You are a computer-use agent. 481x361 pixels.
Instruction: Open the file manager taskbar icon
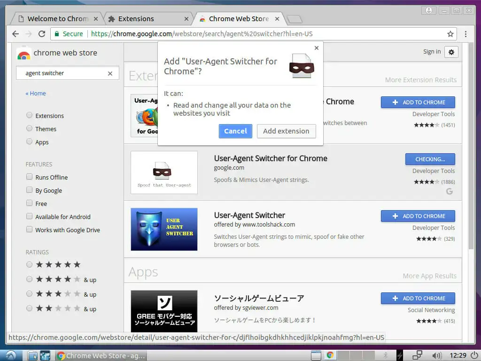point(32,355)
